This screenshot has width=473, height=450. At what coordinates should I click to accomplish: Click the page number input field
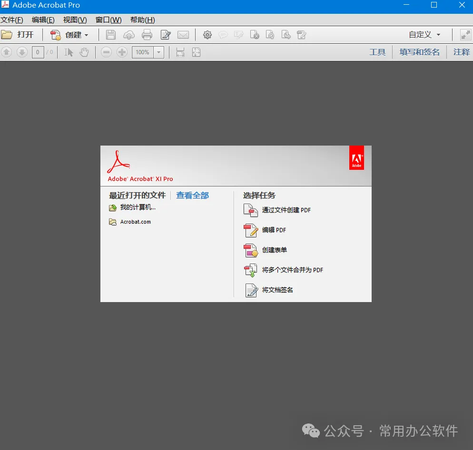click(x=38, y=52)
